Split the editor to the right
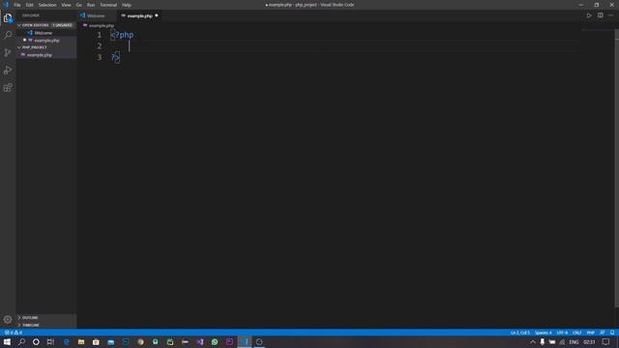This screenshot has width=619, height=348. [x=600, y=15]
